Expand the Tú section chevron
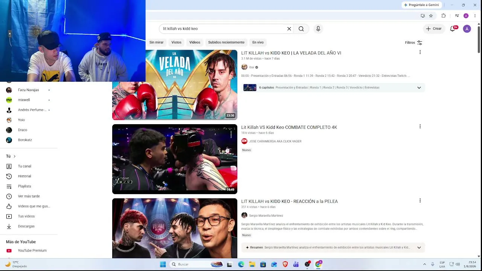 click(14, 156)
